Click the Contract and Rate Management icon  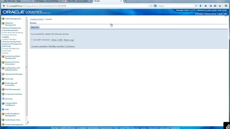pos(3,57)
